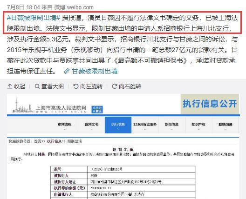Click the 执行标的金额（元） label
The width and height of the screenshot is (246, 199).
pyautogui.click(x=69, y=188)
